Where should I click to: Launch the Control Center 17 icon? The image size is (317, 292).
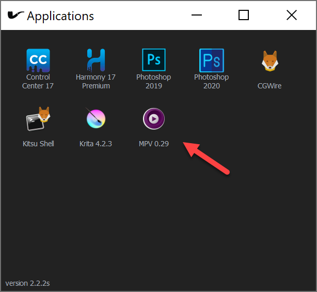point(38,60)
